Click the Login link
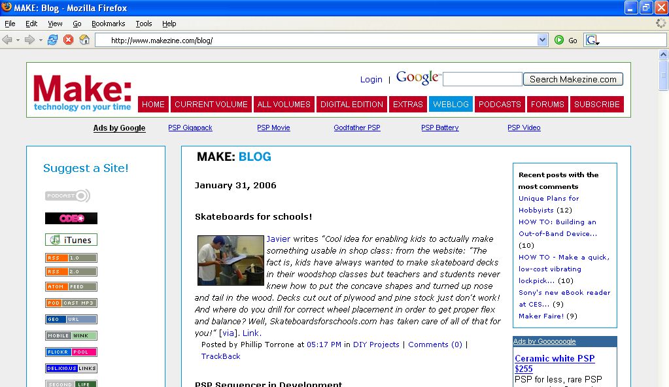The height and width of the screenshot is (387, 669). (371, 79)
